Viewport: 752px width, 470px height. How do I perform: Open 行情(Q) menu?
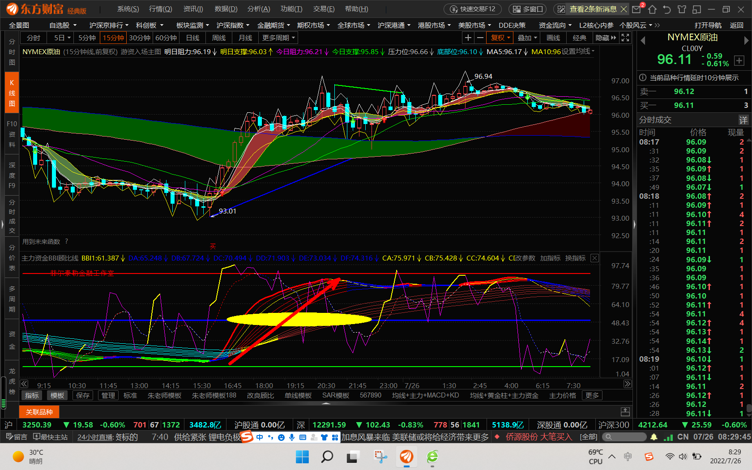(x=160, y=9)
